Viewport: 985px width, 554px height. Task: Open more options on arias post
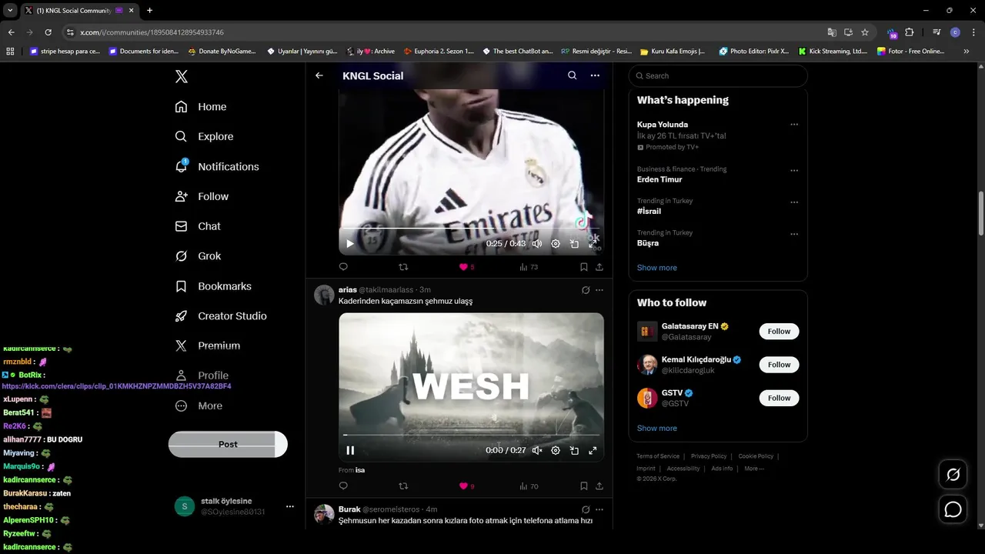click(599, 290)
